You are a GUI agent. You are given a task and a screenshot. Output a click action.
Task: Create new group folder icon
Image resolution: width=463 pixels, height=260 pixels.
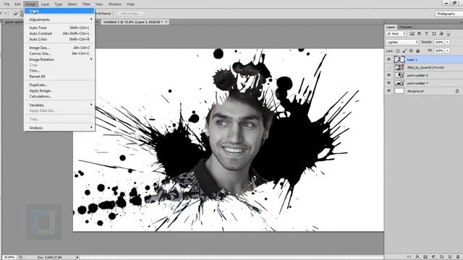coord(442,257)
